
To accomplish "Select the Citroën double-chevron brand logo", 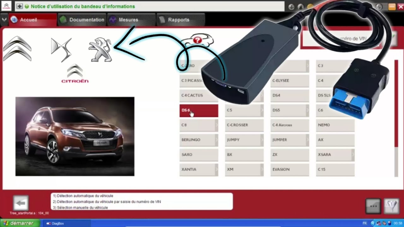I will coord(17,49).
